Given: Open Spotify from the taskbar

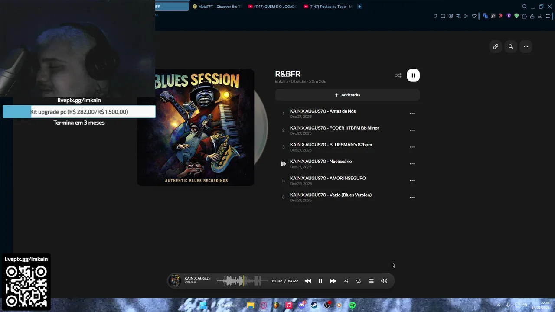Looking at the screenshot, I should coord(353,305).
